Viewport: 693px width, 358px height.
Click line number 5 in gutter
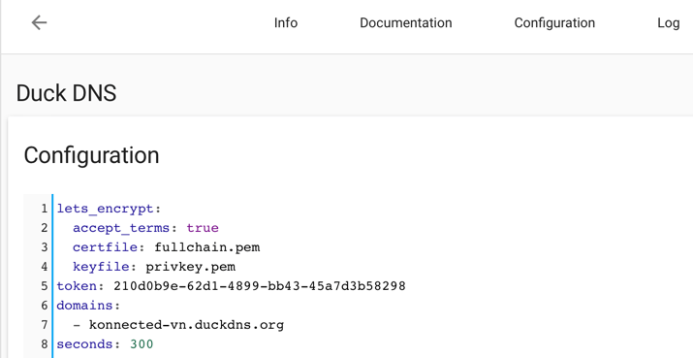44,286
